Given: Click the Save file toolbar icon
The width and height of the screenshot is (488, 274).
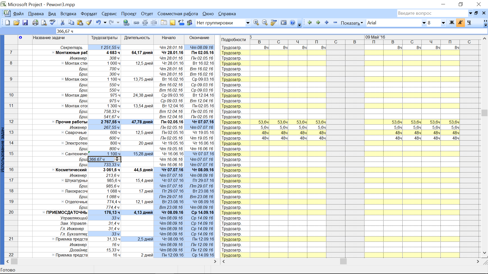Looking at the screenshot, I should (x=25, y=23).
